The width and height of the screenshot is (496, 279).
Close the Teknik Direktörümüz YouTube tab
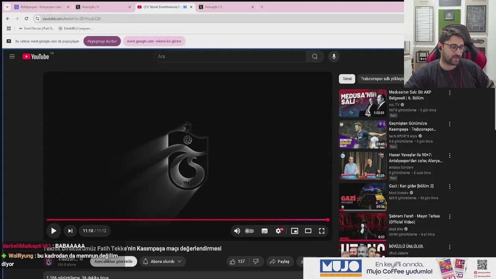[191, 7]
